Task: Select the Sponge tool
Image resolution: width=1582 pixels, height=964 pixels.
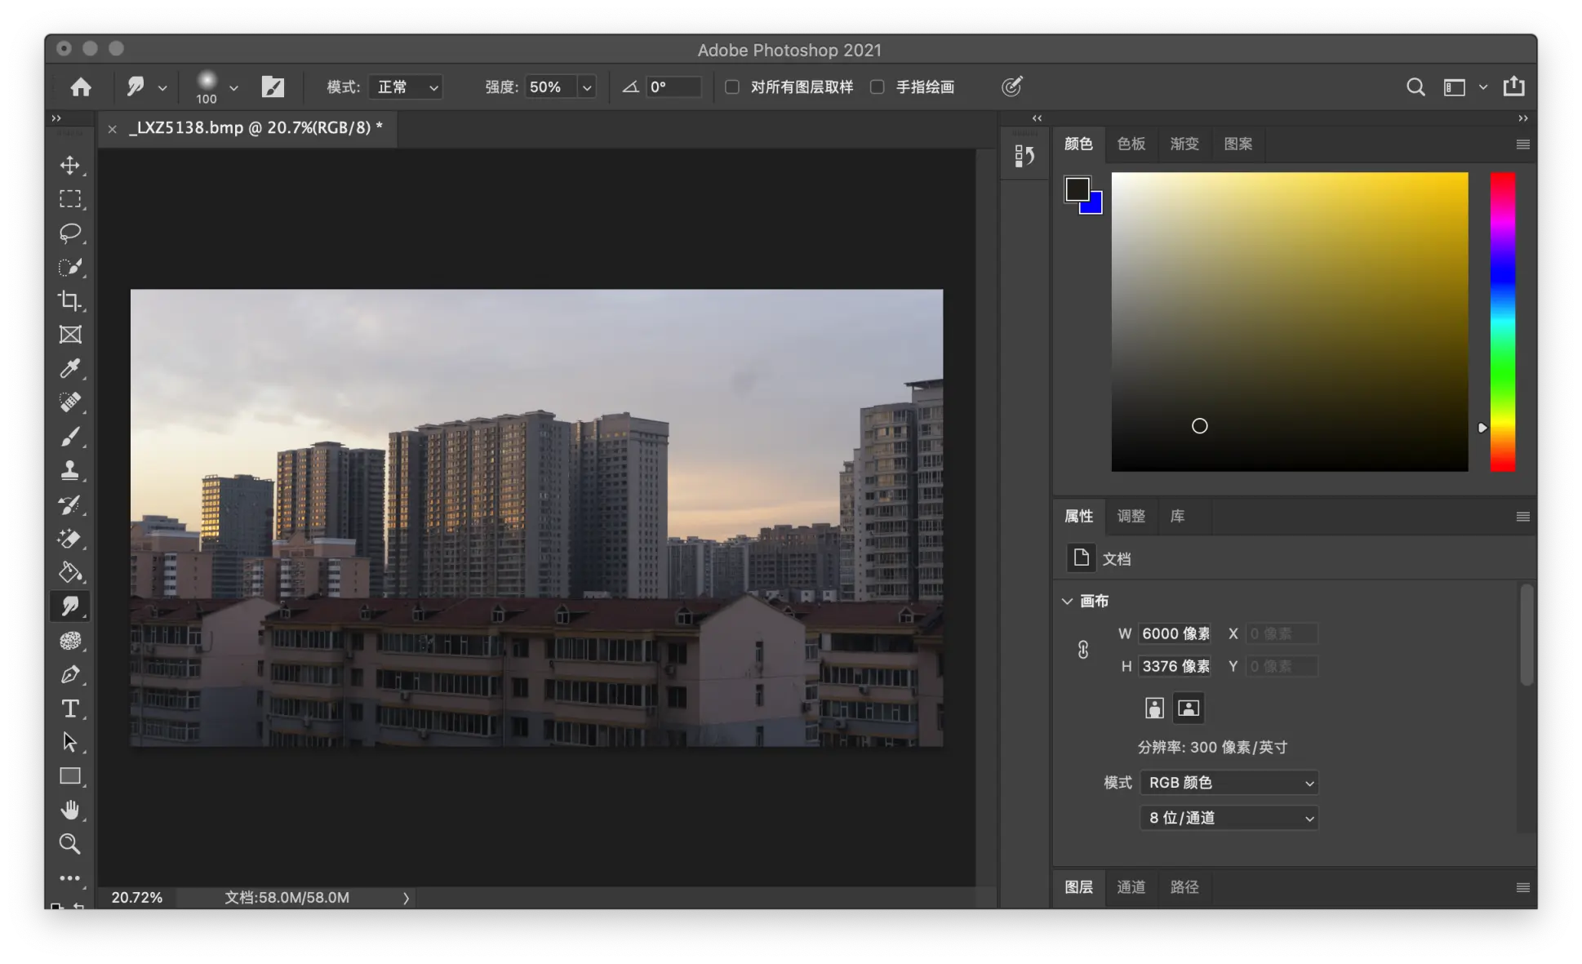Action: 70,641
